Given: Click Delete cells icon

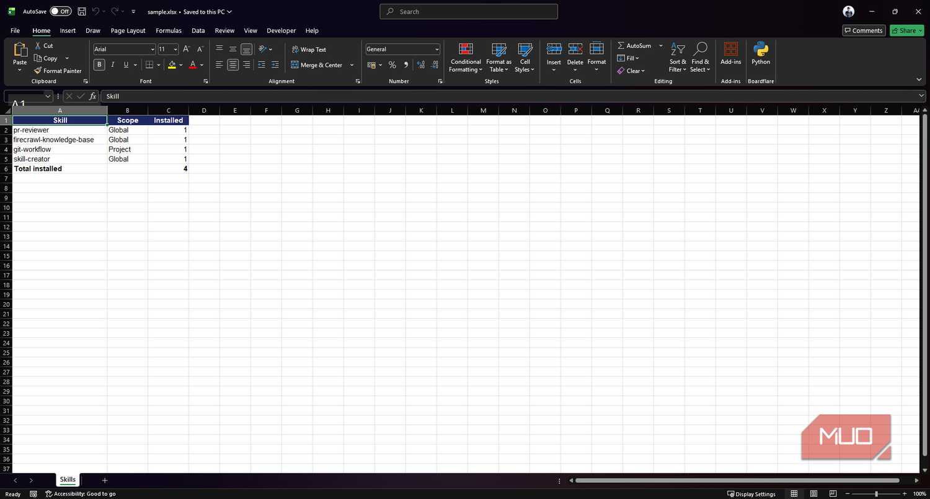Looking at the screenshot, I should click(x=575, y=50).
